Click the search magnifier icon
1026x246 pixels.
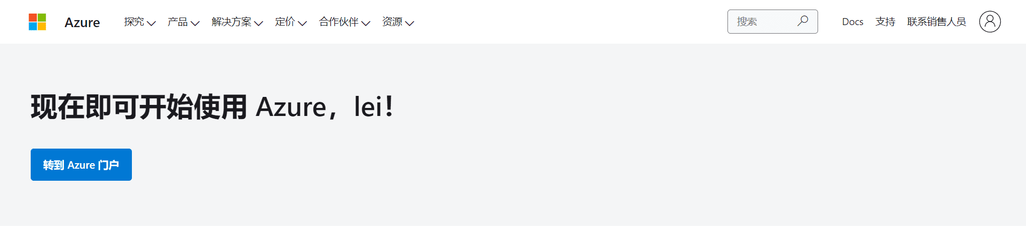[802, 21]
